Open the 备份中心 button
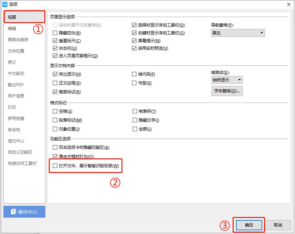The image size is (295, 234). tap(24, 212)
